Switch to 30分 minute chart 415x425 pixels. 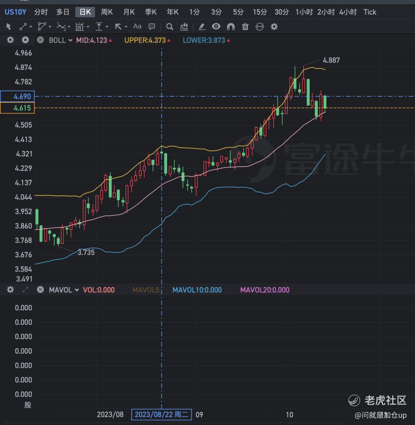click(282, 12)
